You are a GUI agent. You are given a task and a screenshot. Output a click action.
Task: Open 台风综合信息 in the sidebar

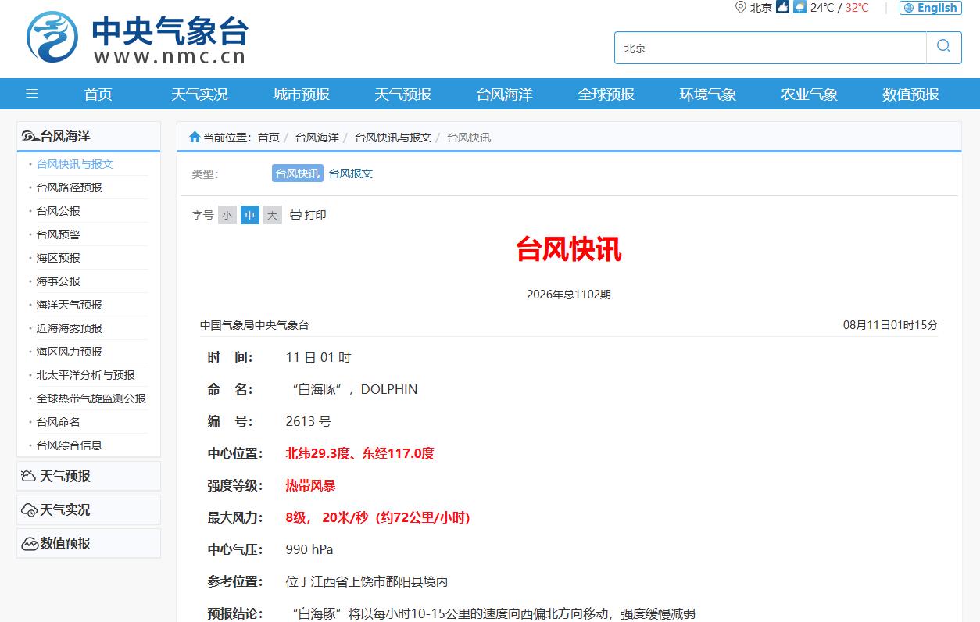[x=70, y=445]
